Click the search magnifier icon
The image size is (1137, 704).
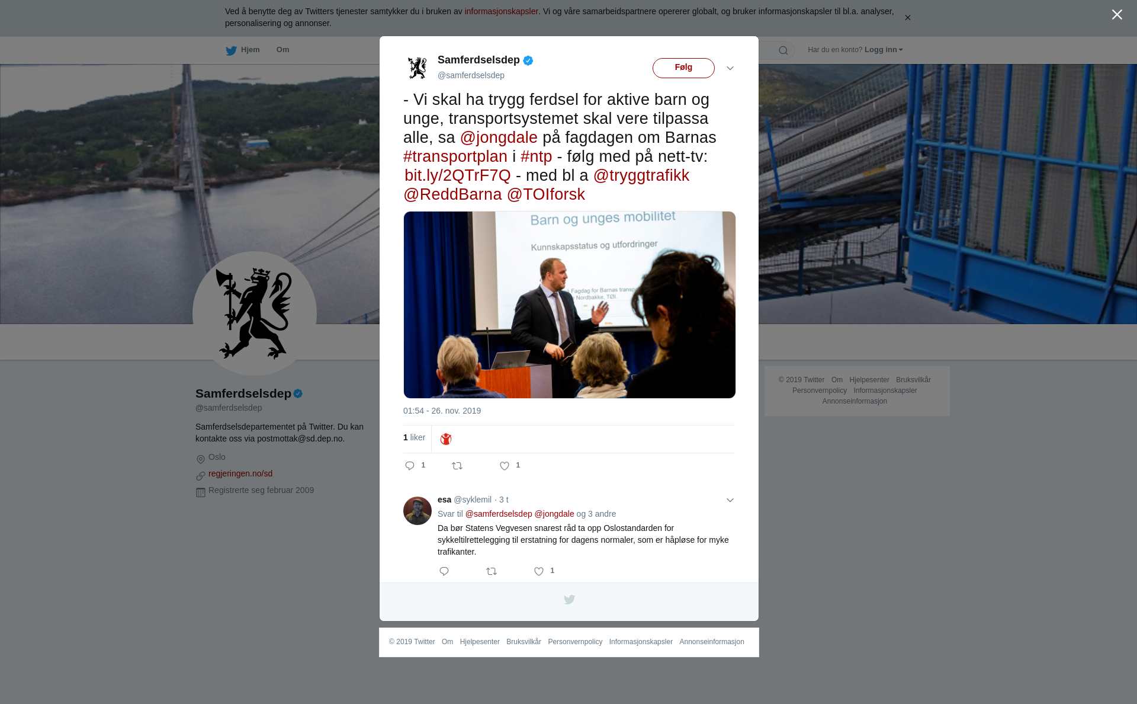[x=783, y=50]
